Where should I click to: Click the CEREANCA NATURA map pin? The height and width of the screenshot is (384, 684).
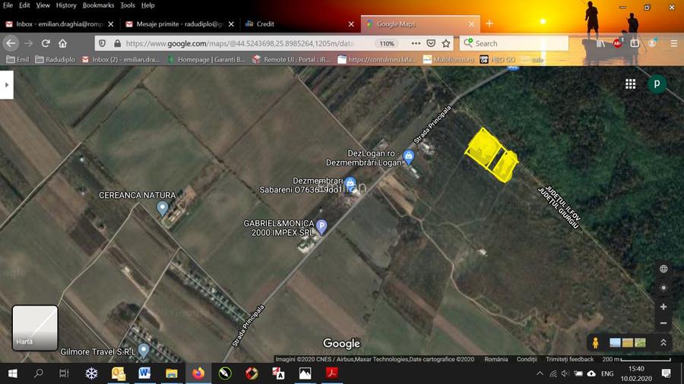click(162, 208)
